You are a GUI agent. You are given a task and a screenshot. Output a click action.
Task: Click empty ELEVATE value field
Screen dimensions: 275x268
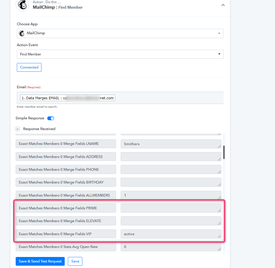(171, 221)
